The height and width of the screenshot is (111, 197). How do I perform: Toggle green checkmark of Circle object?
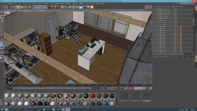click(177, 22)
